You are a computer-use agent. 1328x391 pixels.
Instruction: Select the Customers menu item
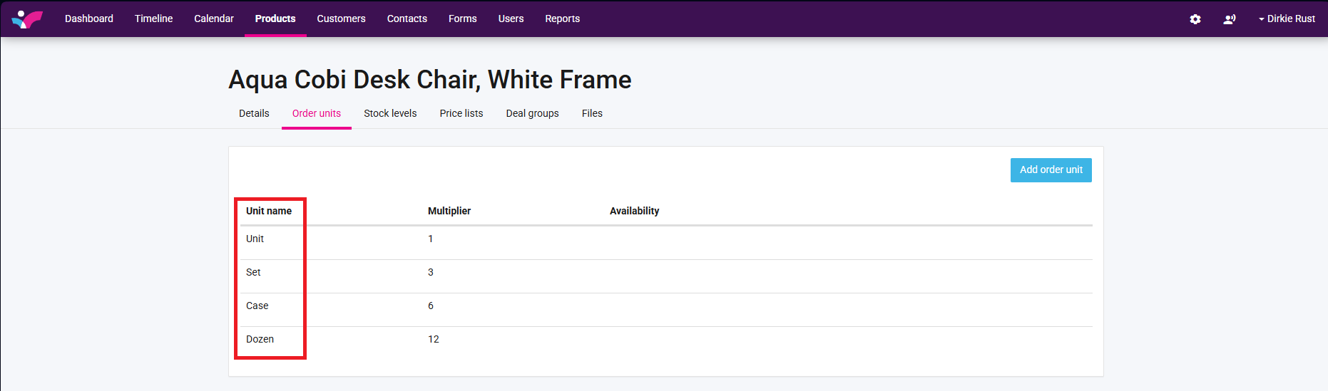pos(341,19)
